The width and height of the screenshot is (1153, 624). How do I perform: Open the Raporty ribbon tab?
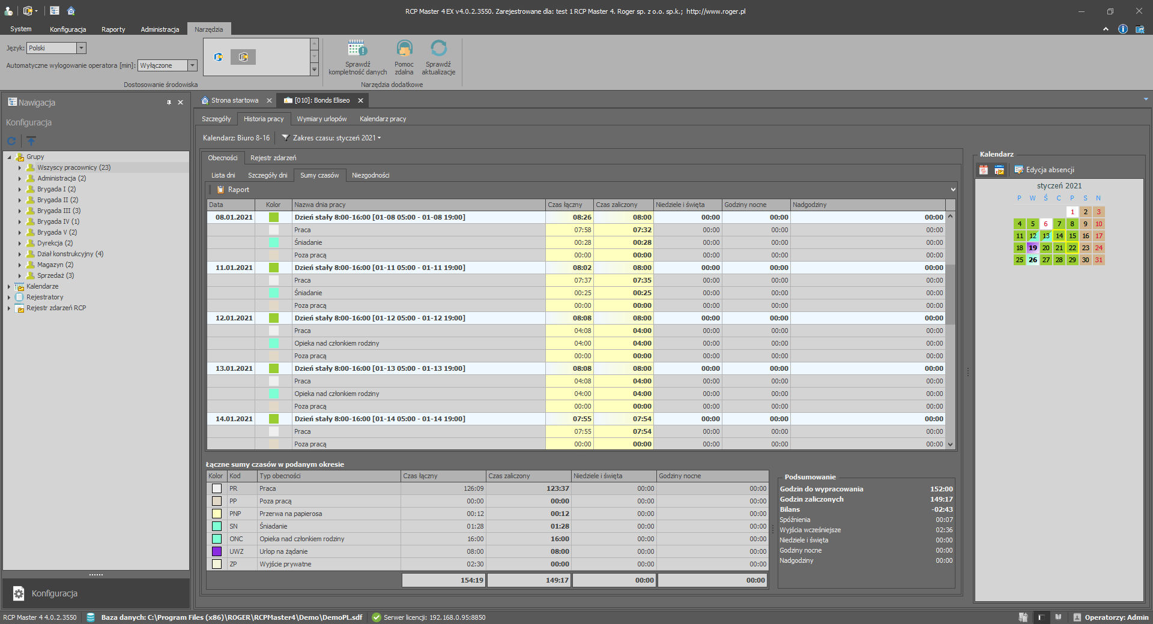113,29
